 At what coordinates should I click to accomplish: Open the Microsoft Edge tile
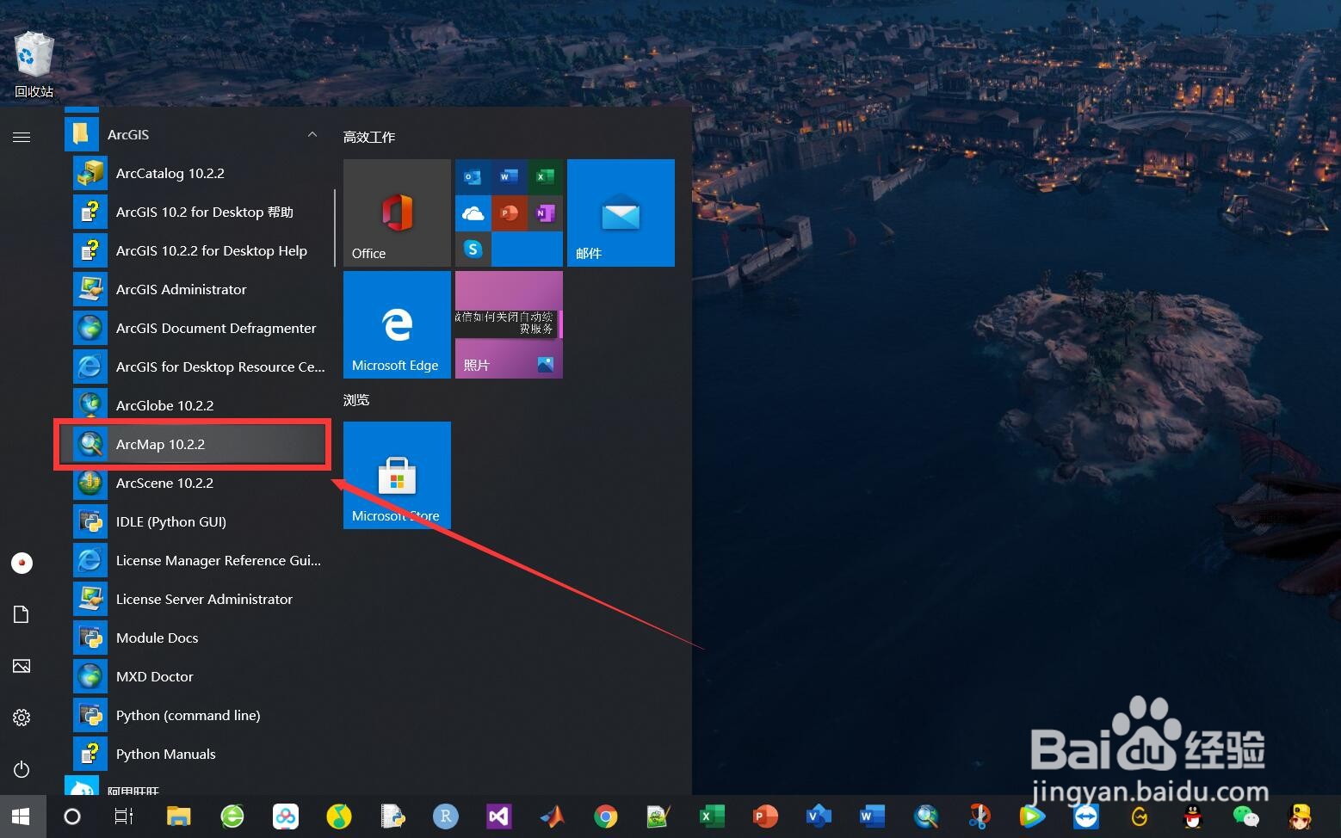click(x=397, y=324)
